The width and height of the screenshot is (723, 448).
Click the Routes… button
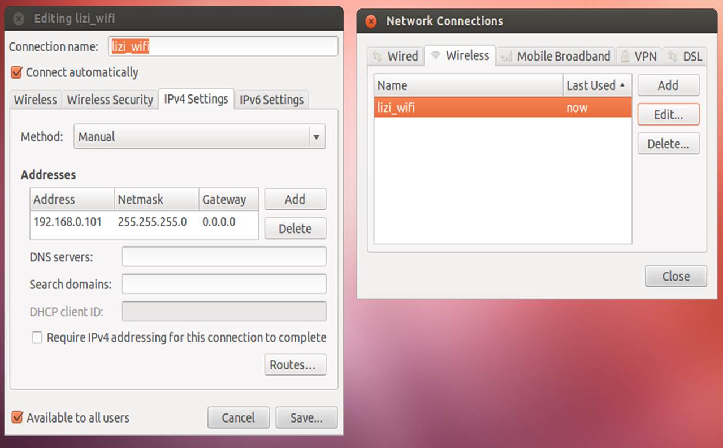[x=295, y=365]
